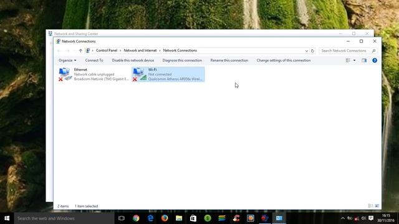Viewport: 399px width, 224px height.
Task: Open the Windows Start menu
Action: click(x=7, y=218)
